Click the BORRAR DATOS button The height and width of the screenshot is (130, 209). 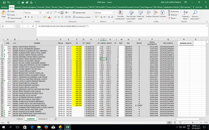(186, 43)
